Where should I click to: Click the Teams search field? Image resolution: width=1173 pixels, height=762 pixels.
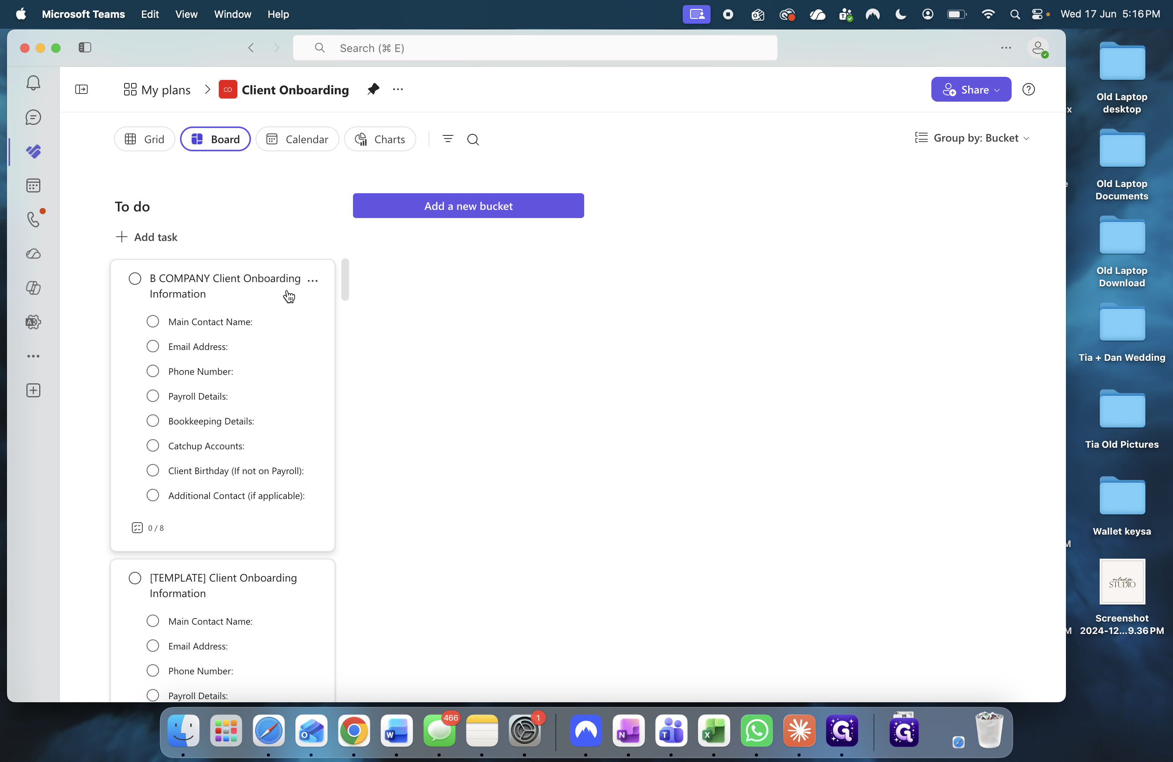[x=535, y=48]
